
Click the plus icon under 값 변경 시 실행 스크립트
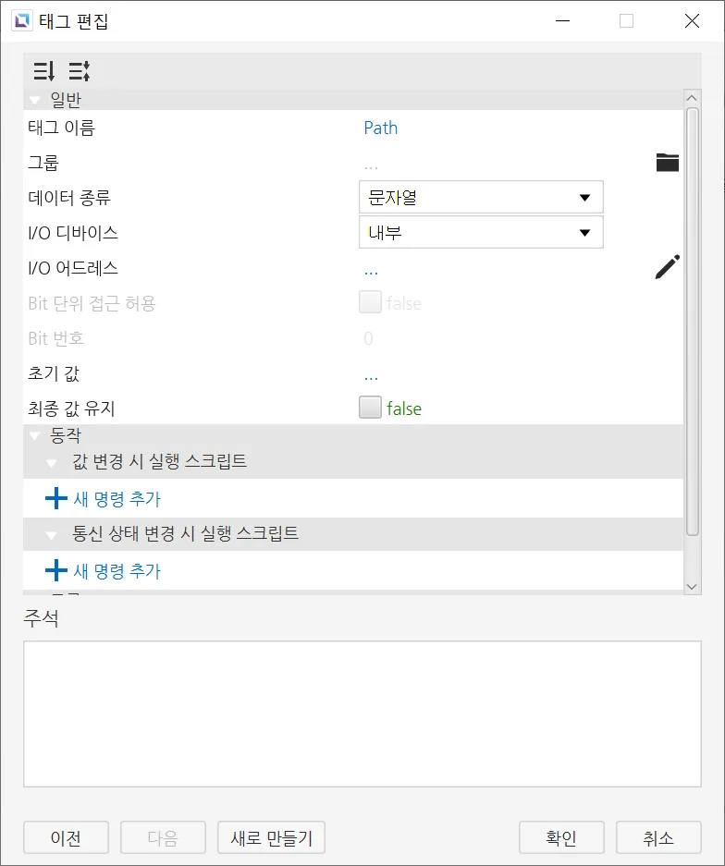[56, 499]
